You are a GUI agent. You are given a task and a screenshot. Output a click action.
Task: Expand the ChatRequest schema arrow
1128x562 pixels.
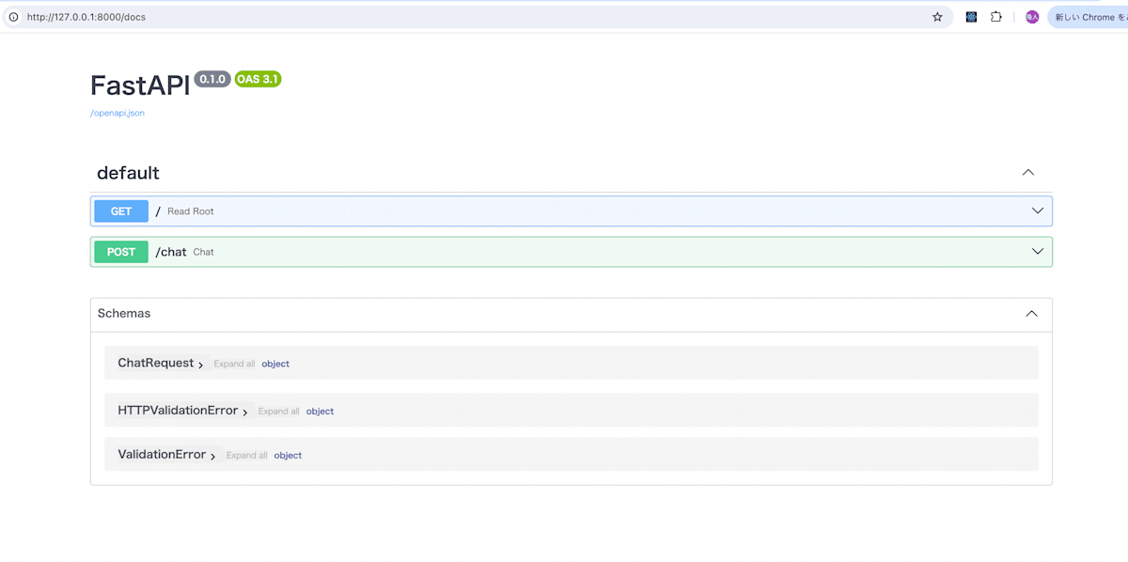[x=201, y=365]
